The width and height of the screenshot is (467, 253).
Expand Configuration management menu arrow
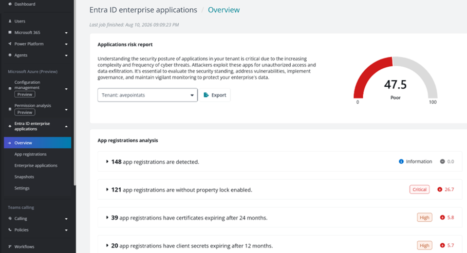click(x=66, y=89)
